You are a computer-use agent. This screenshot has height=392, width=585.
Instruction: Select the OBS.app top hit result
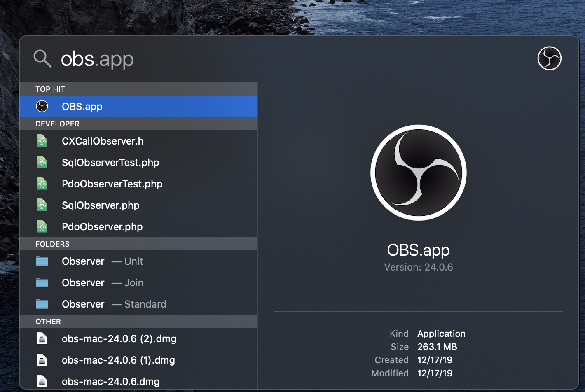[138, 106]
